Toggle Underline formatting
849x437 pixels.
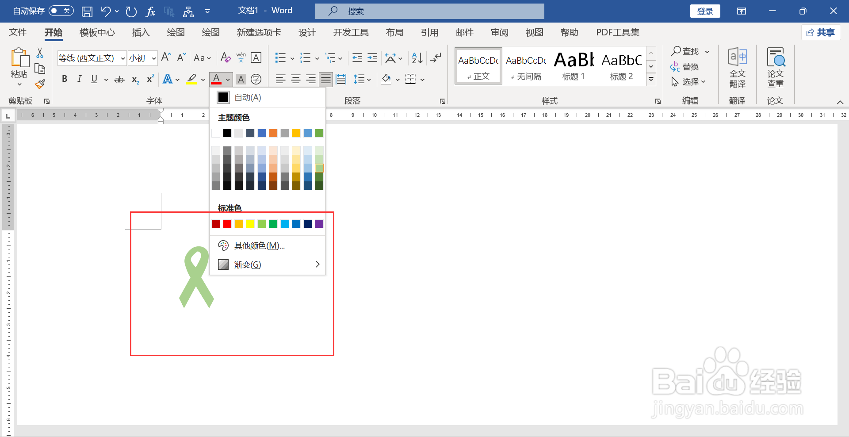pyautogui.click(x=94, y=79)
